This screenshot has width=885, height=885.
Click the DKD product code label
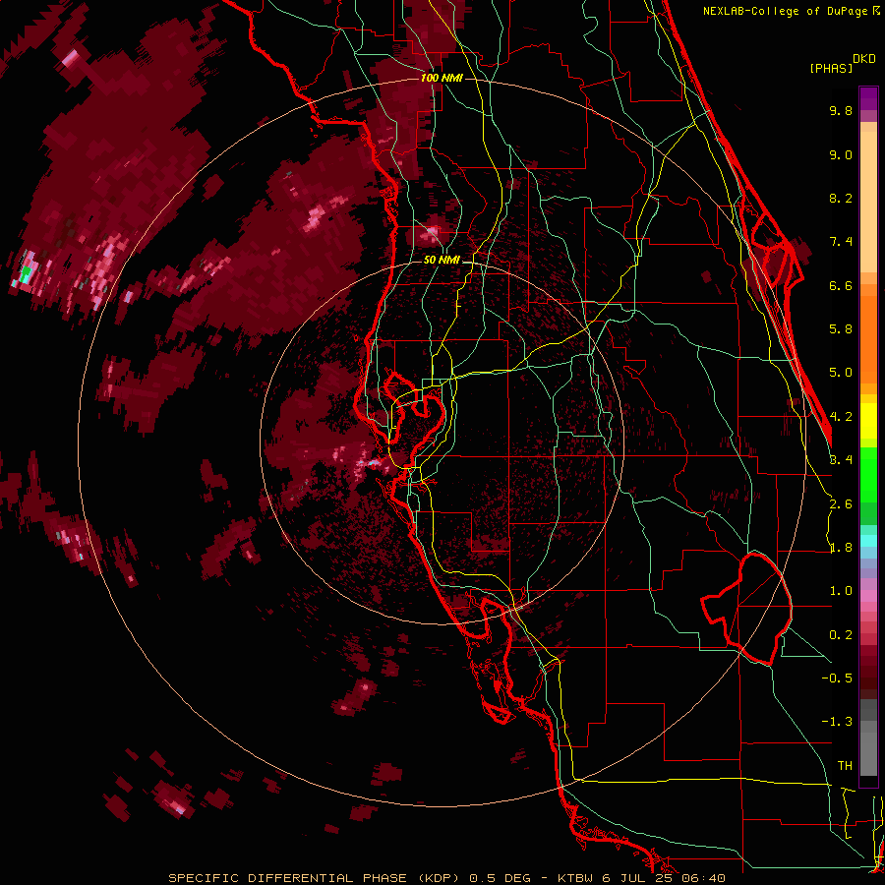[864, 59]
